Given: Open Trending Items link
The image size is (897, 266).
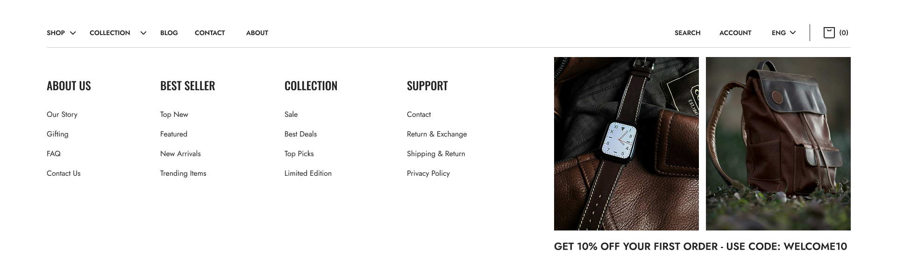Looking at the screenshot, I should 183,173.
